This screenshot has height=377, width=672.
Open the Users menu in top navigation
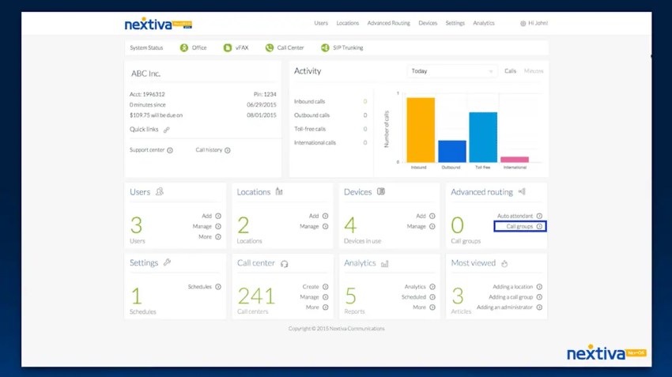321,23
